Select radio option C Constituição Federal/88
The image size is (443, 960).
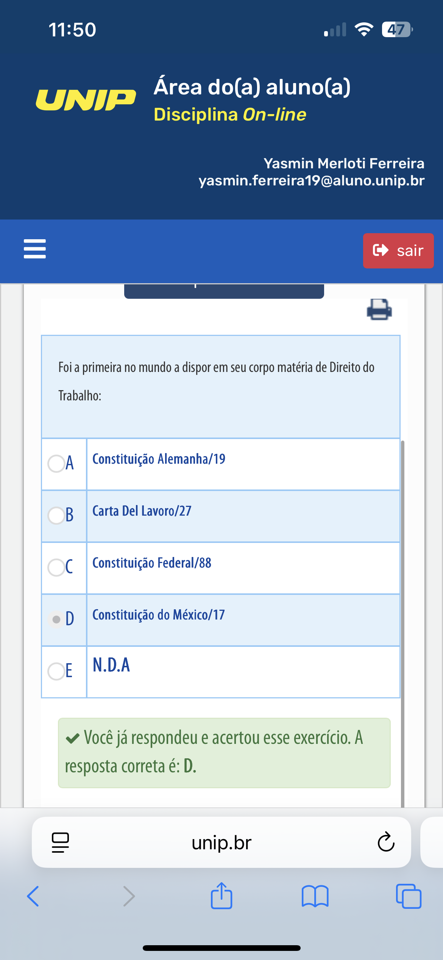(x=56, y=567)
